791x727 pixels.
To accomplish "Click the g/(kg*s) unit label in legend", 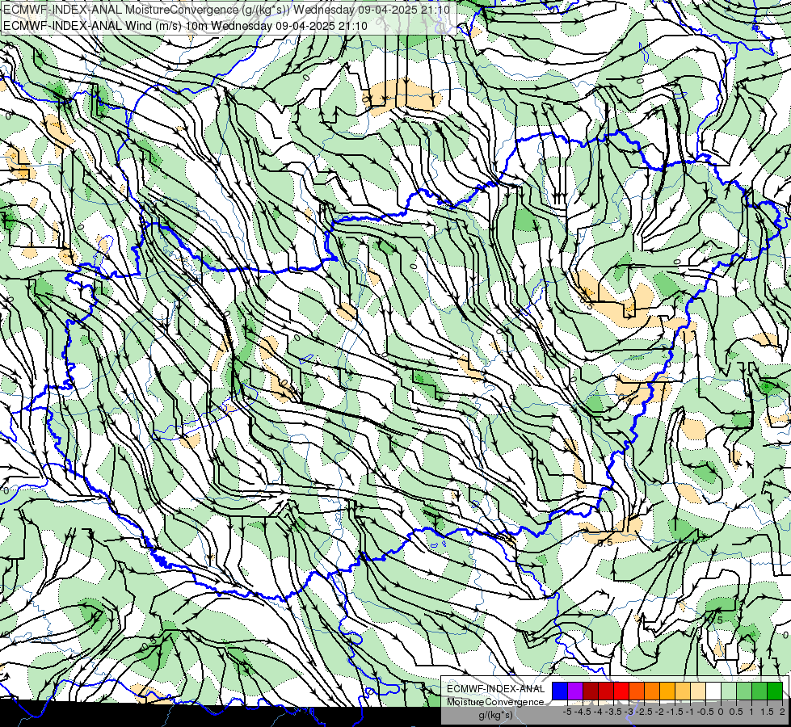I will click(x=495, y=715).
